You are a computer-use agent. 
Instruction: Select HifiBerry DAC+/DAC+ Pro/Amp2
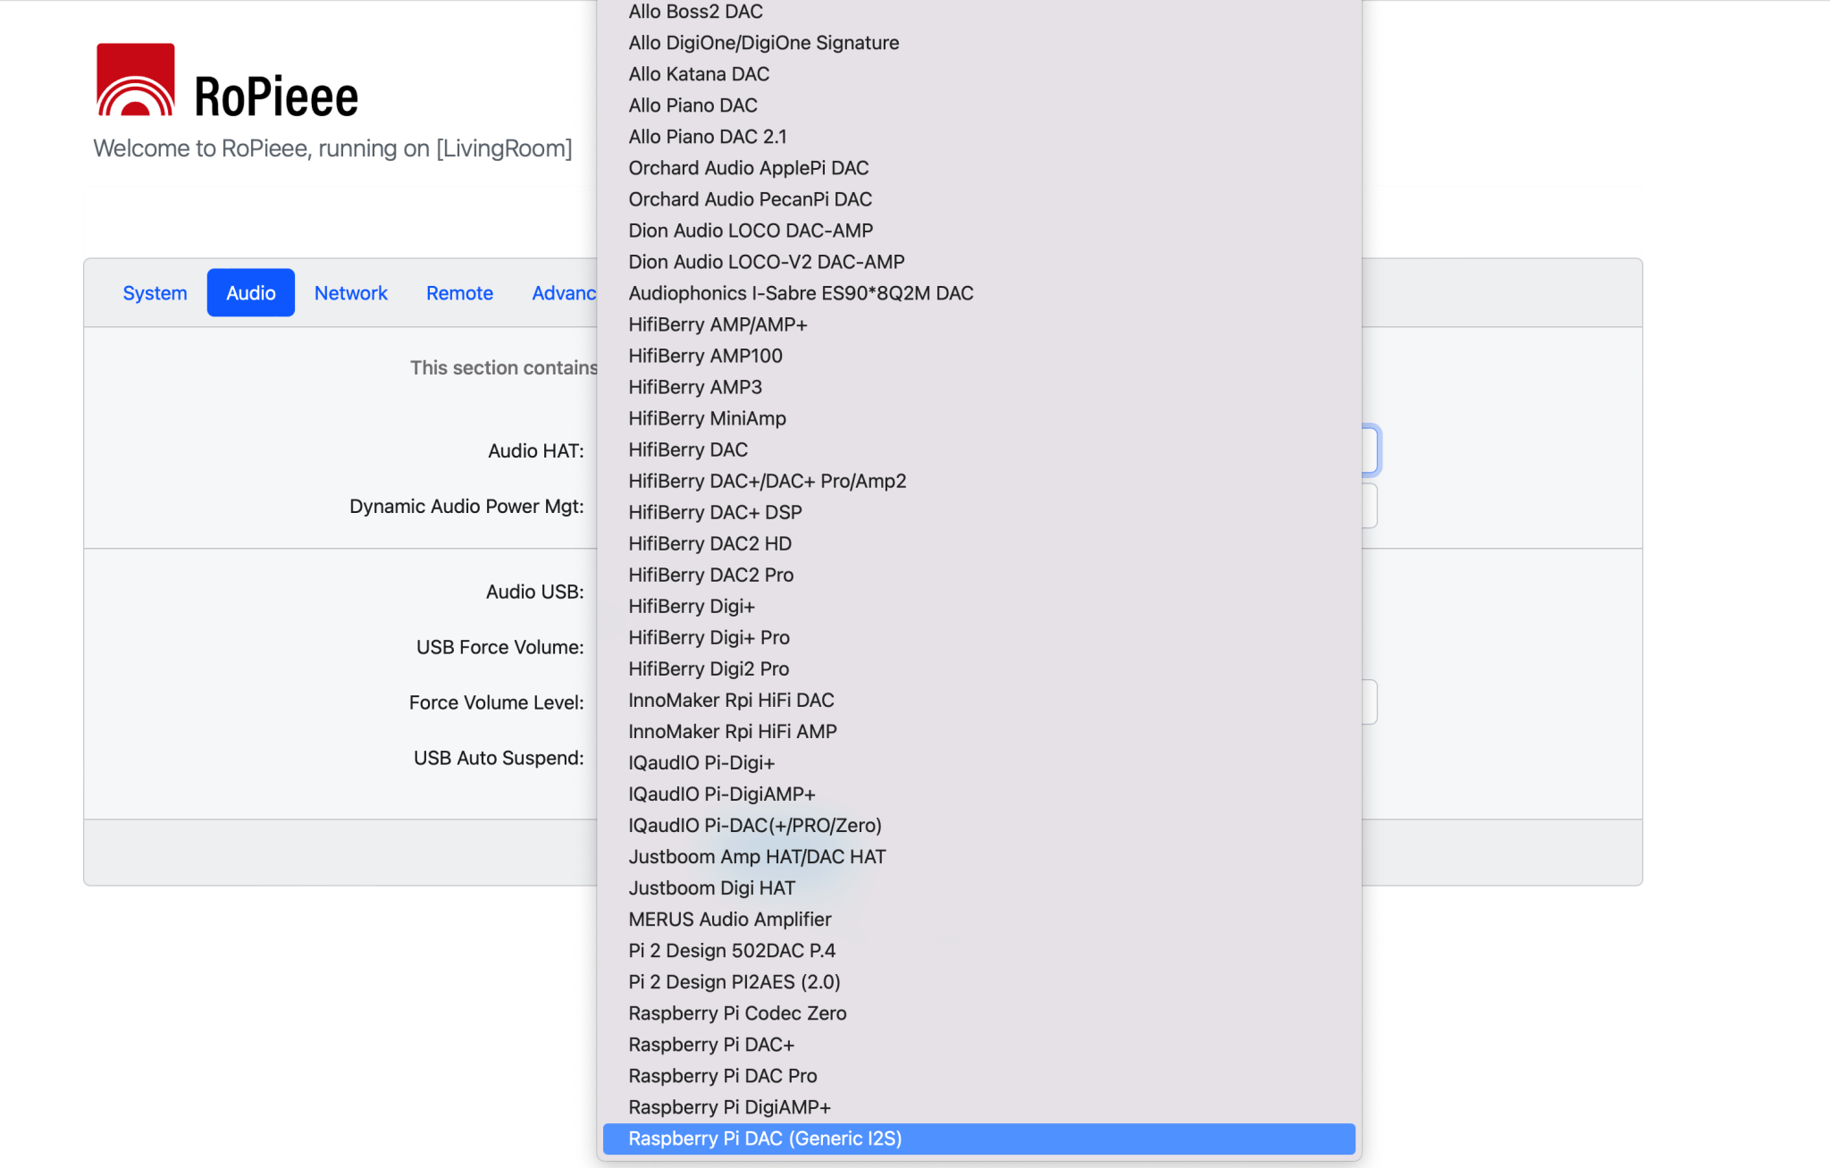pyautogui.click(x=979, y=481)
